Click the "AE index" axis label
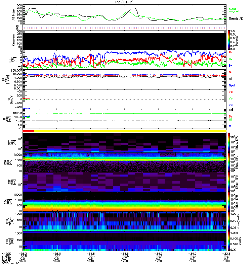This screenshot has width=252, height=268. [x=13, y=15]
